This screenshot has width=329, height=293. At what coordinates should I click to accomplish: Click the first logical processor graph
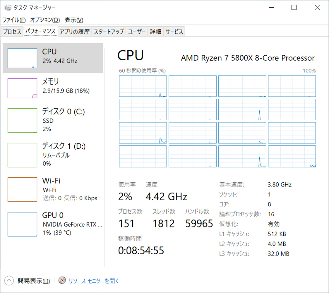click(143, 86)
